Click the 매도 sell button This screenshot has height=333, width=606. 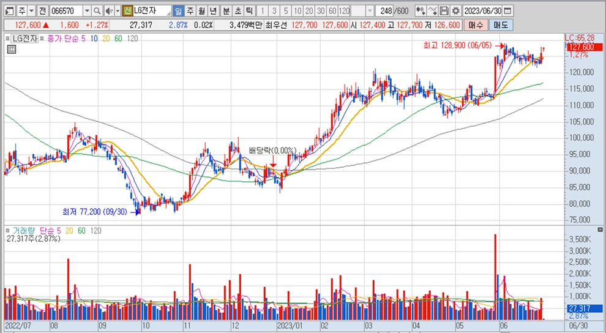click(x=501, y=25)
